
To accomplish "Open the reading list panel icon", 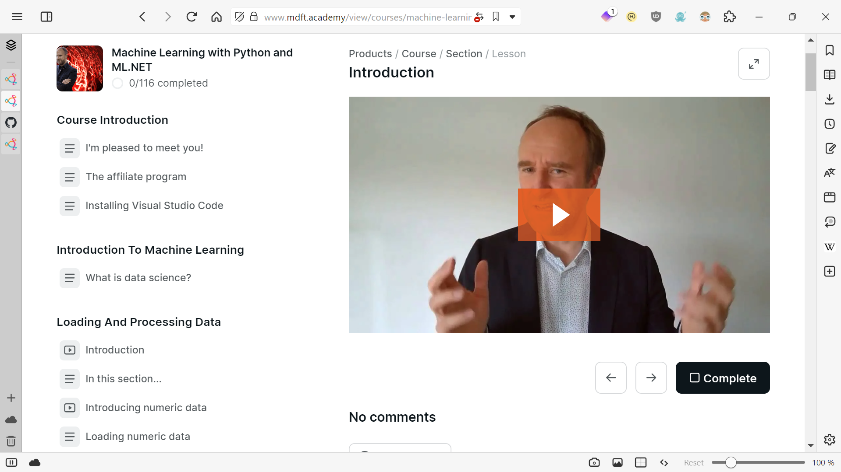I will pos(830,74).
